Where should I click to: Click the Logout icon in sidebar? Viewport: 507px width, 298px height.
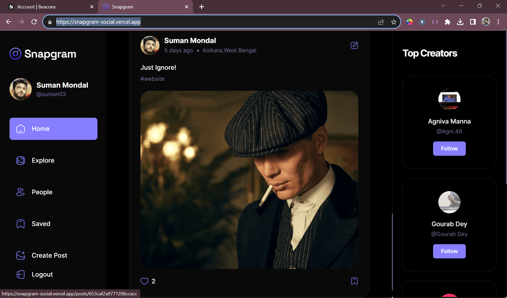(21, 275)
